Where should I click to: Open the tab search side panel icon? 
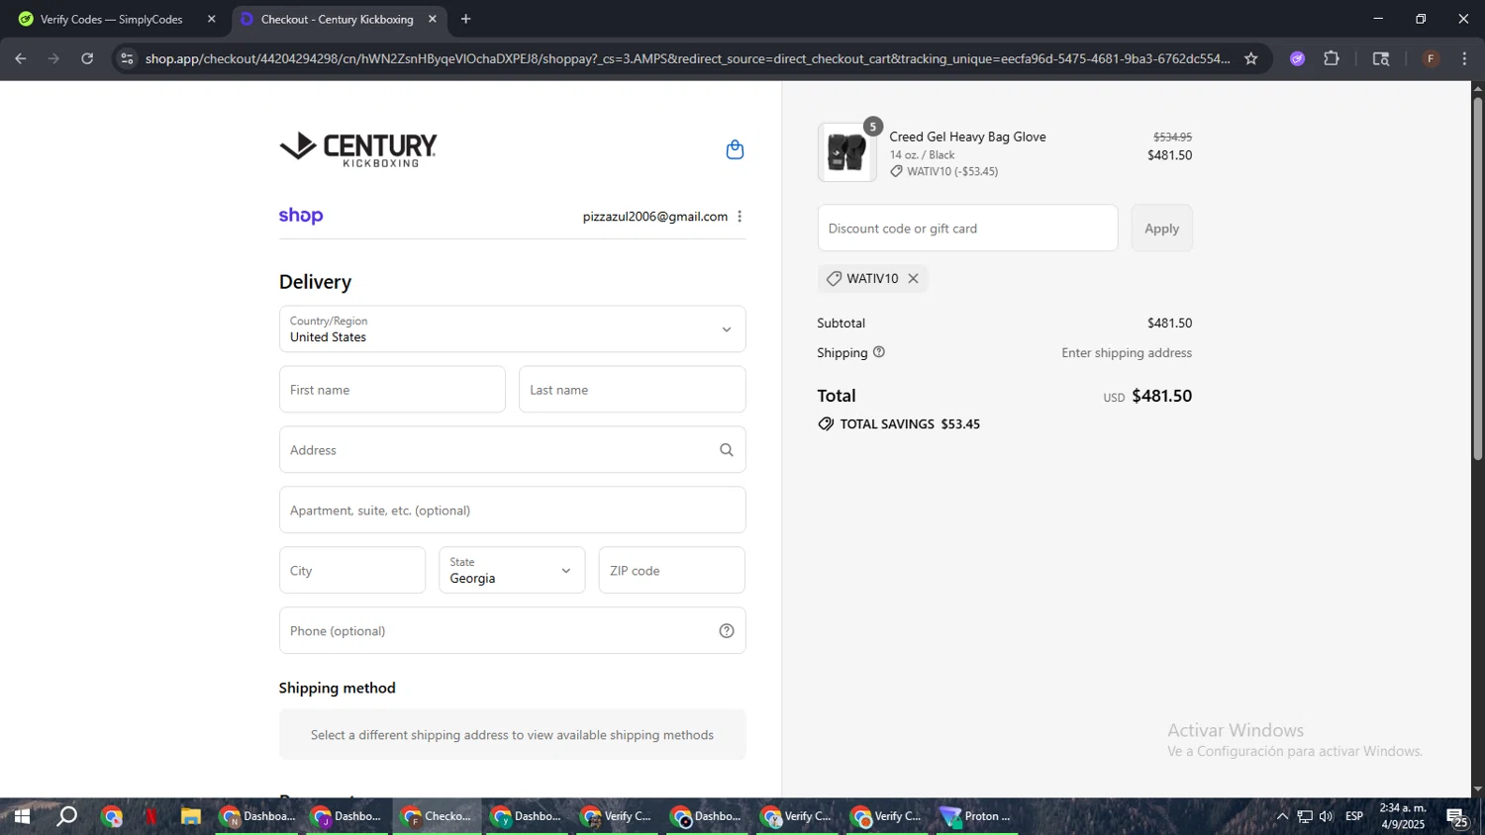(x=1381, y=58)
